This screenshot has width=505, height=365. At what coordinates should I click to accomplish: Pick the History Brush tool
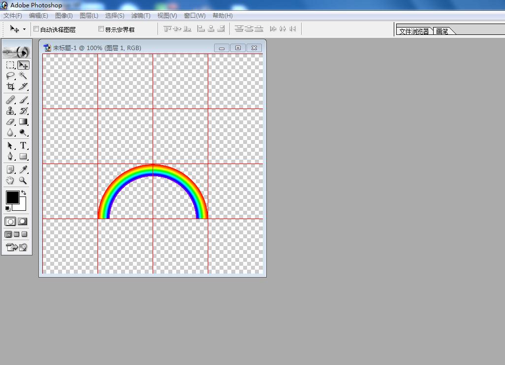23,111
